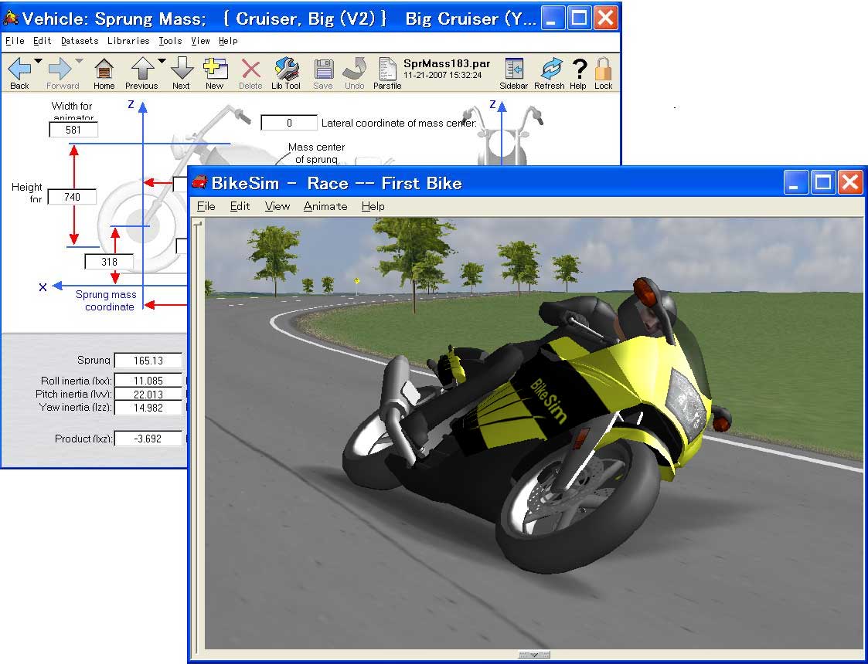Close the BikeSim animator window
Viewport: 868px width, 664px height.
[x=850, y=182]
